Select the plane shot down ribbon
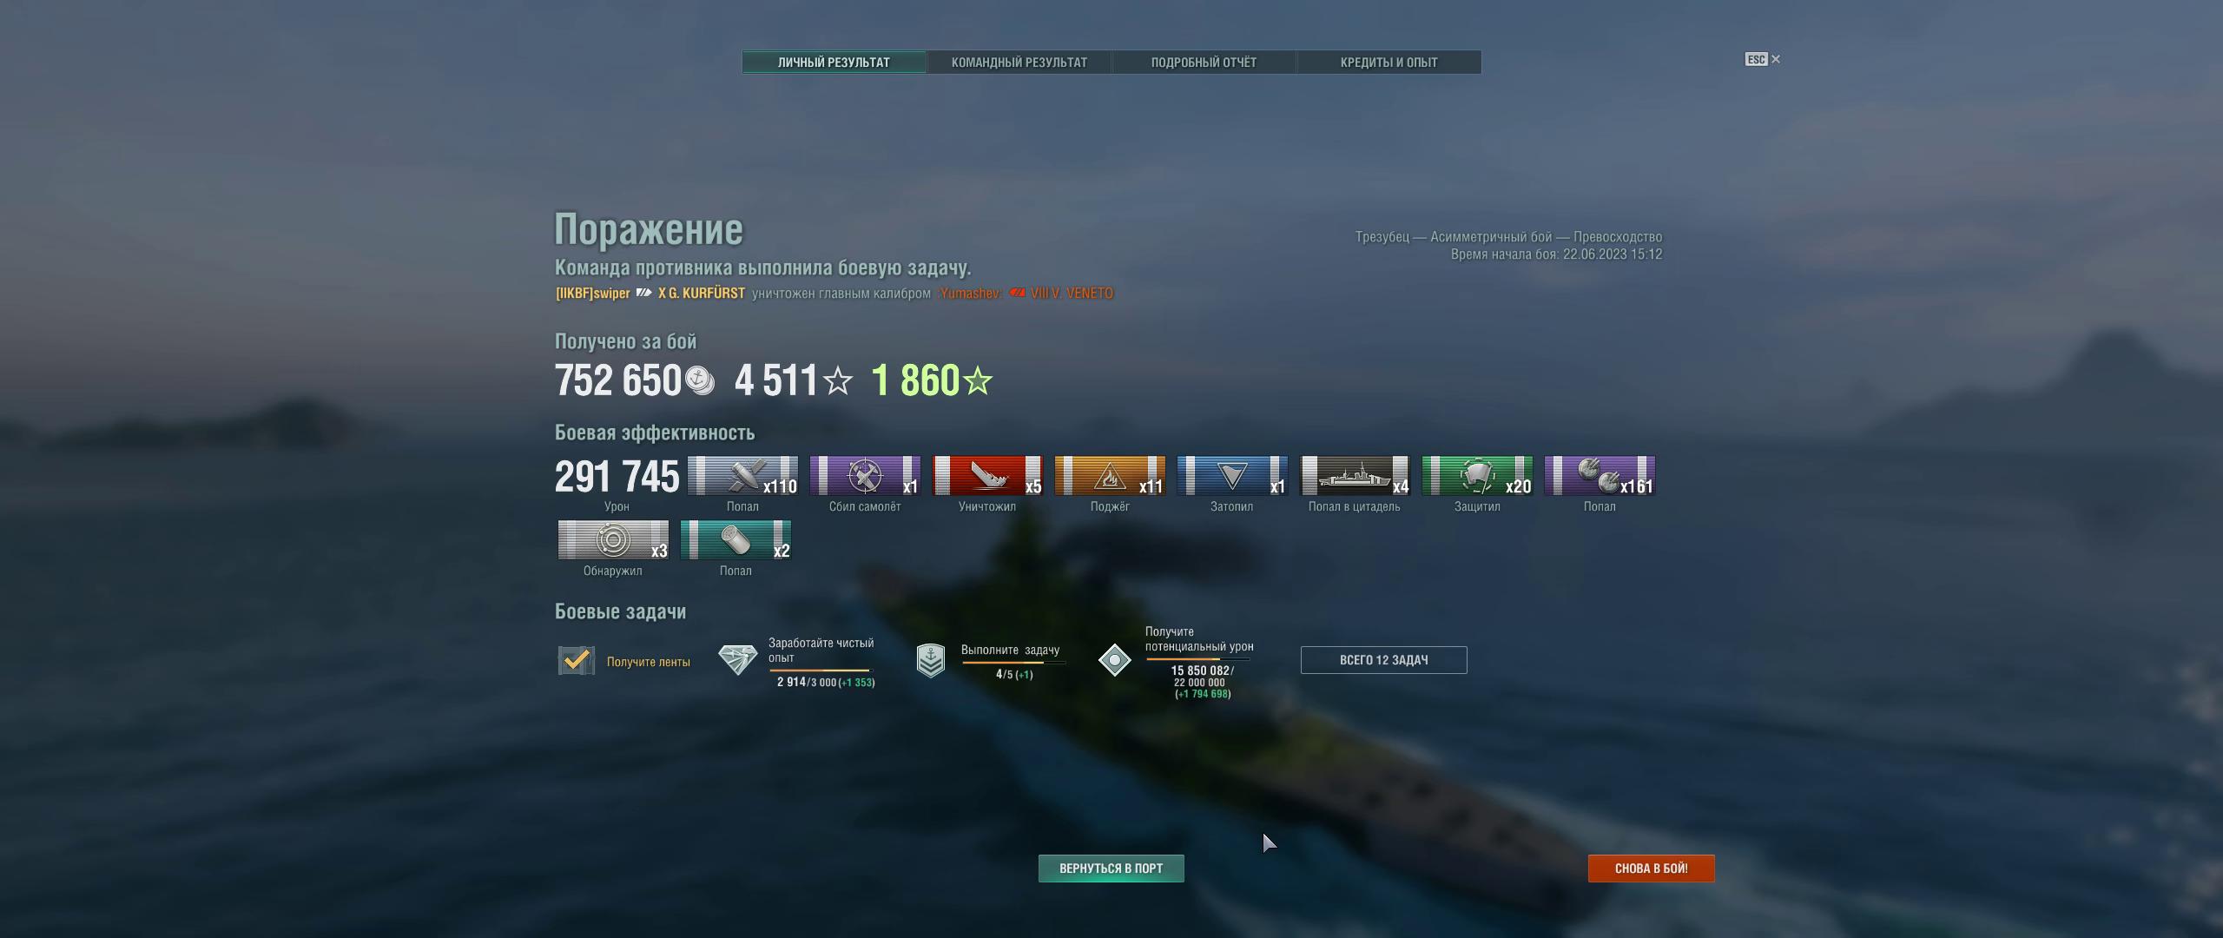 point(865,476)
